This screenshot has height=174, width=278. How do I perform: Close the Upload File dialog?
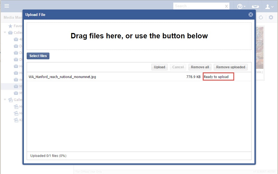click(251, 15)
